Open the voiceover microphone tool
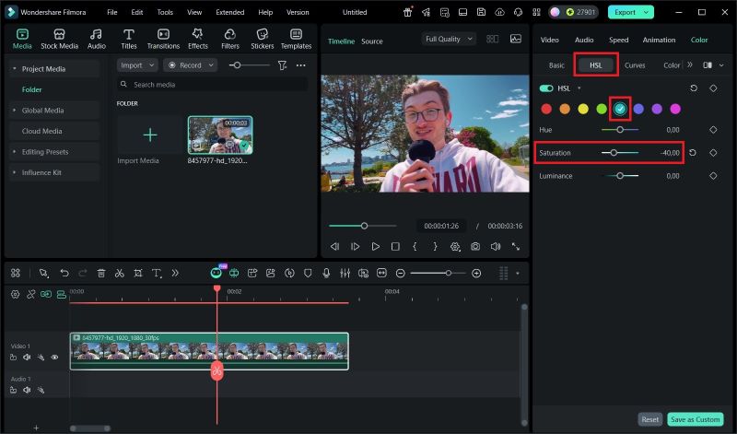 326,273
